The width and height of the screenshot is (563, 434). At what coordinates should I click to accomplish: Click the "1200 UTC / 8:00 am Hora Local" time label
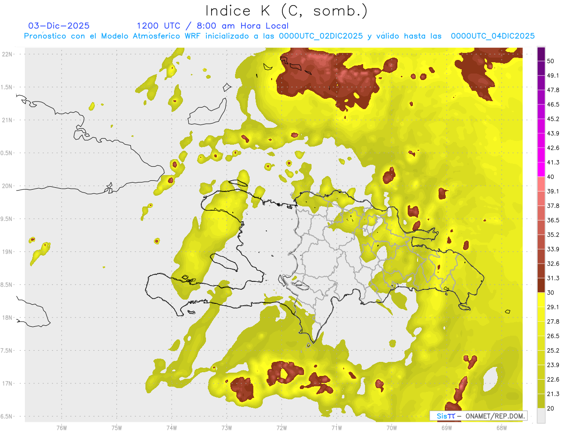point(213,26)
